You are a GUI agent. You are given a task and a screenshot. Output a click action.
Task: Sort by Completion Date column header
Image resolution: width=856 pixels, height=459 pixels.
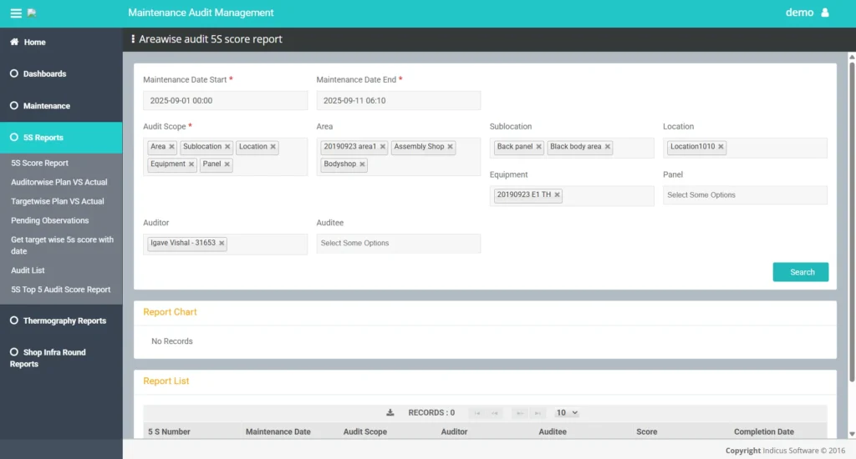point(764,431)
